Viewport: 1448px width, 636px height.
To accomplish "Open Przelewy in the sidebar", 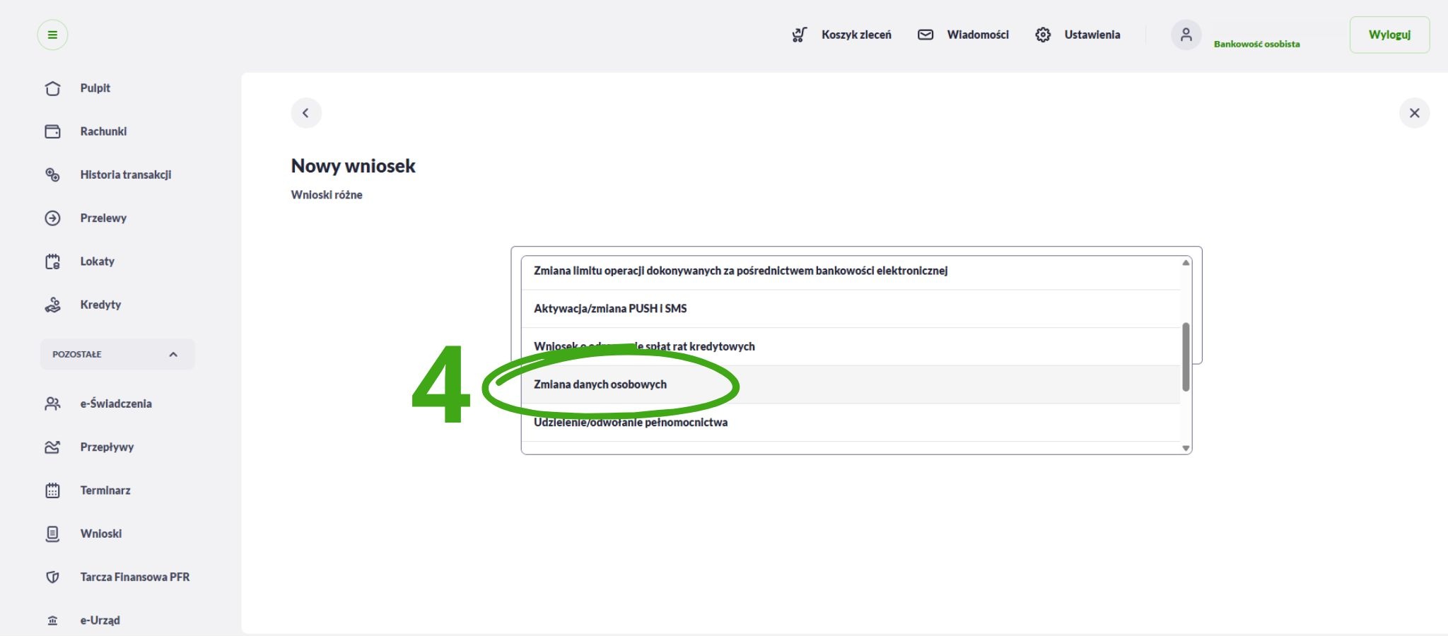I will [103, 218].
